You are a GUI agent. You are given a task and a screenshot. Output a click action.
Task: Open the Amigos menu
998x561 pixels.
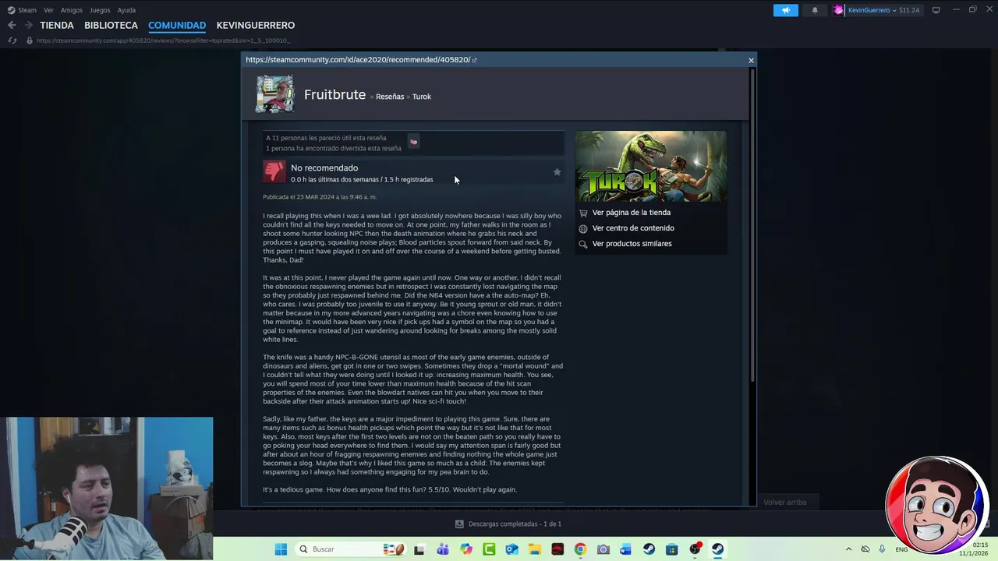[x=72, y=10]
